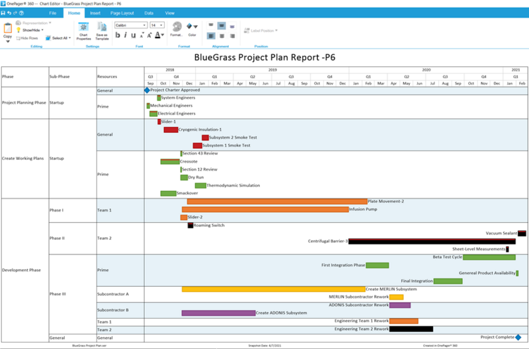
Task: Click the Subcontractor A resource label
Action: (x=113, y=294)
